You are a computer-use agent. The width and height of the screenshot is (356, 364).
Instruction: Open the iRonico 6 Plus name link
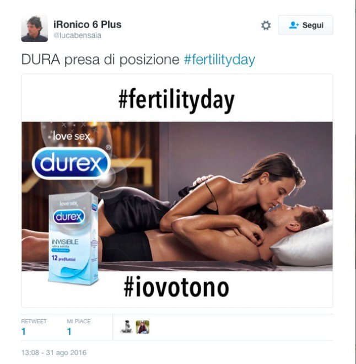tap(88, 24)
